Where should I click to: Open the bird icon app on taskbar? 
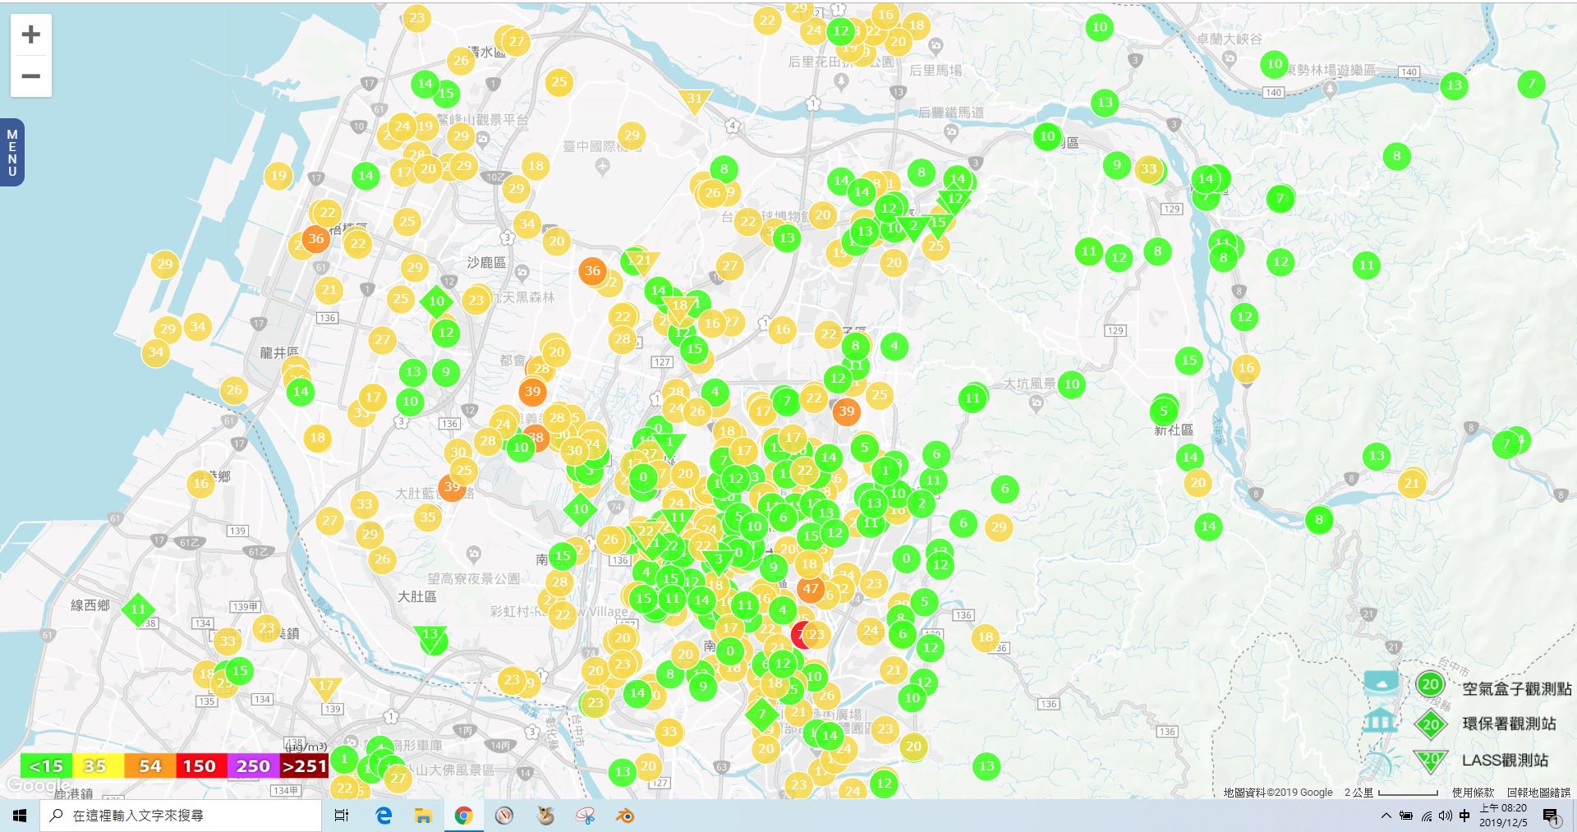(545, 816)
